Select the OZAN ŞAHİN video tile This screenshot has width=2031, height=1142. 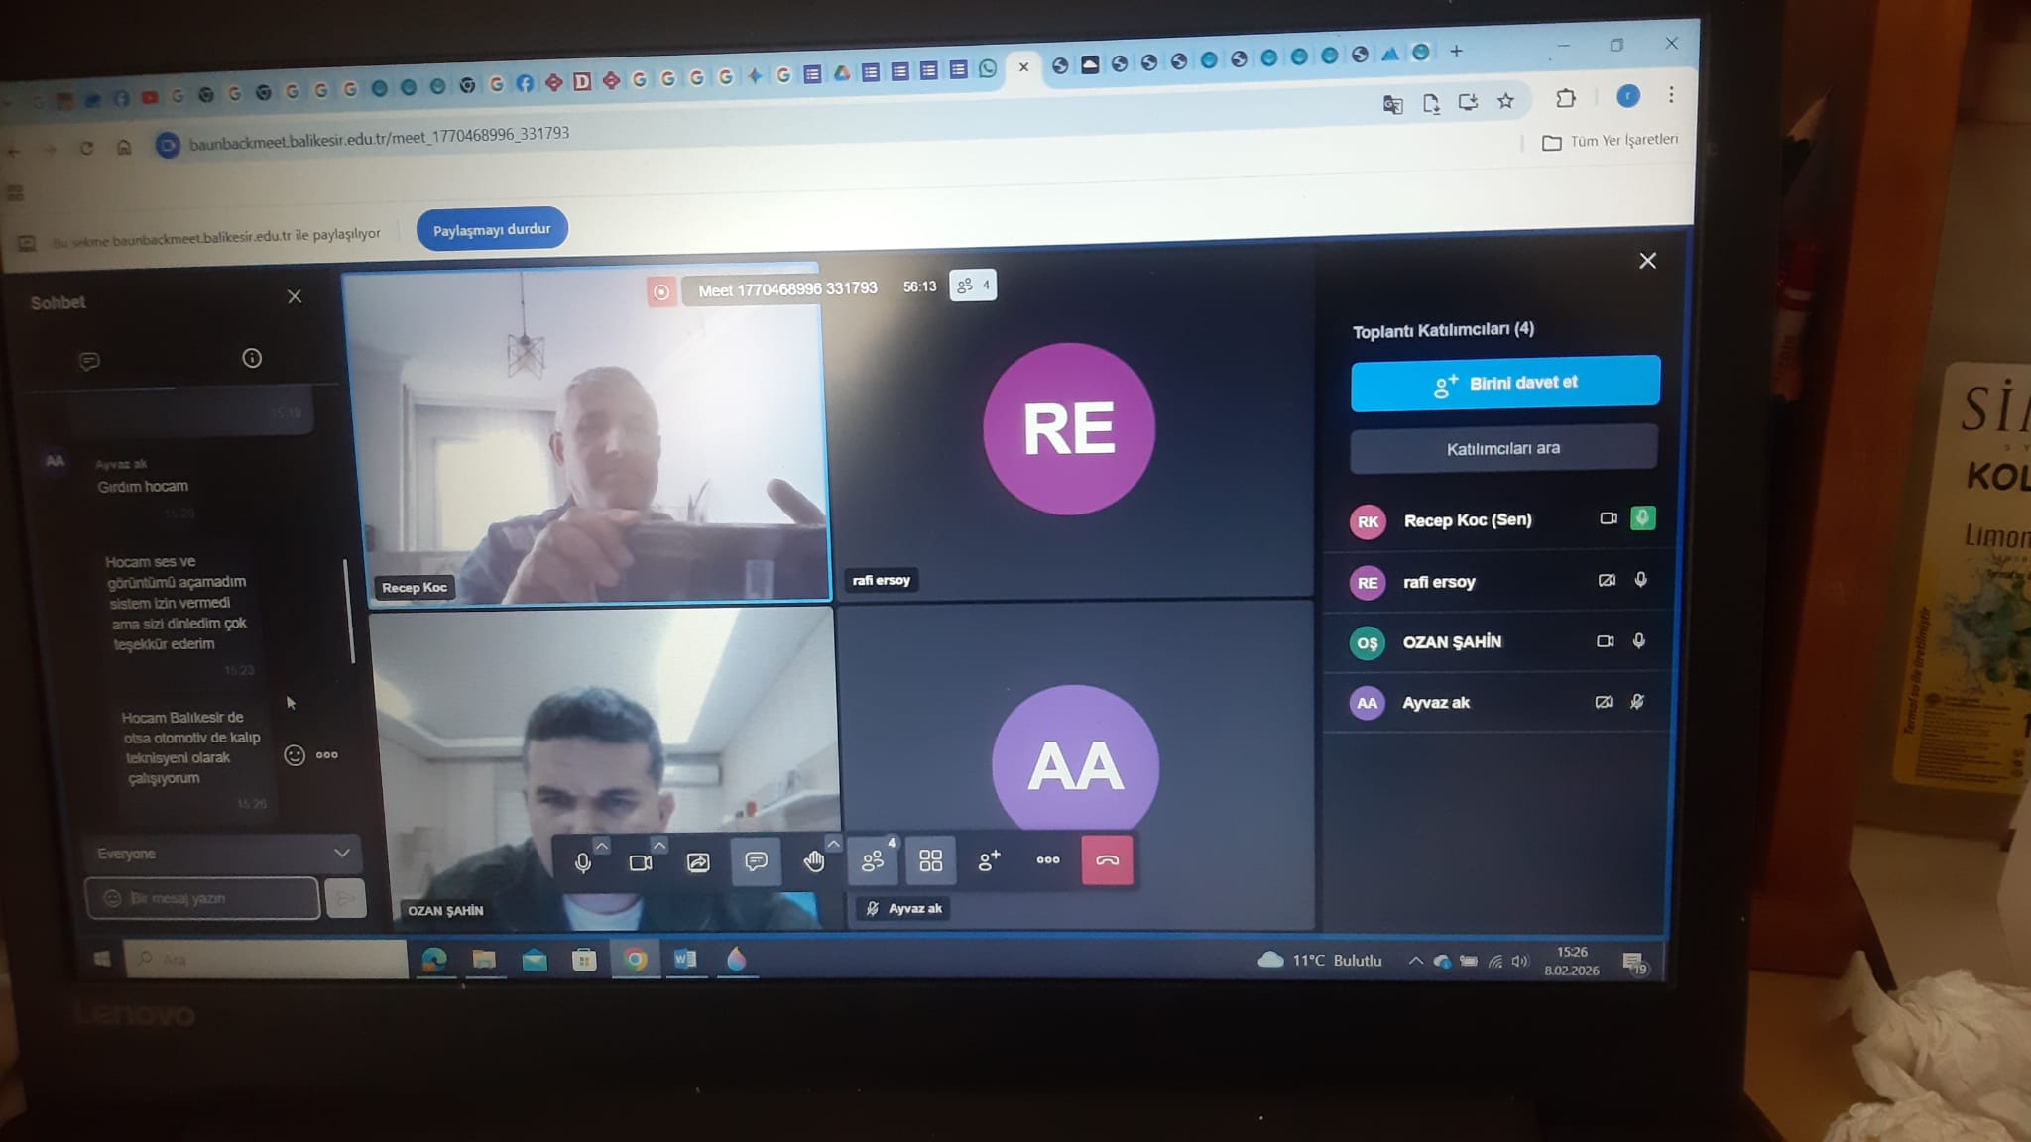pyautogui.click(x=605, y=769)
